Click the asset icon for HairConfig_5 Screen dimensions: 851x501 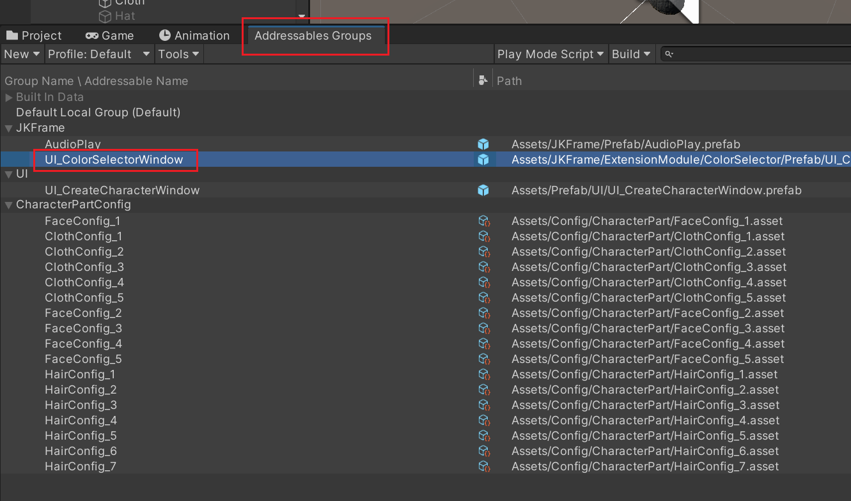pos(483,436)
